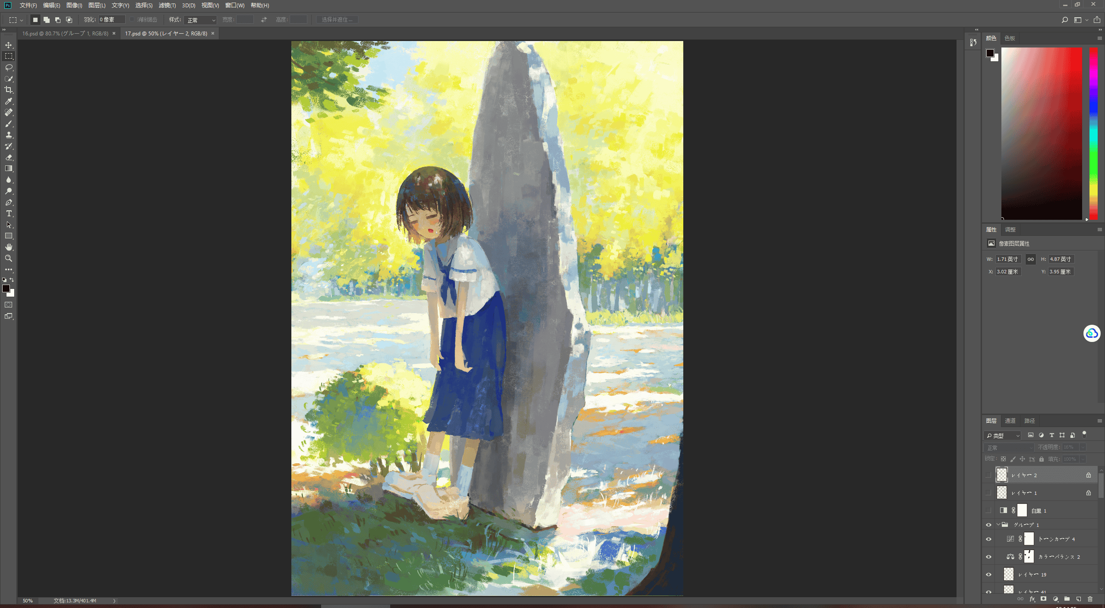Open the Layers panel flyout menu
The image size is (1105, 608).
[x=1099, y=421]
